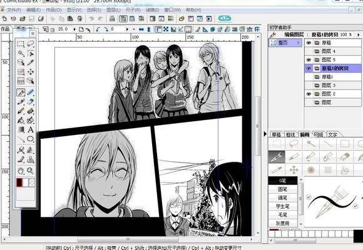The width and height of the screenshot is (363, 250).
Task: Show the 图层 4 layer
Action: point(309,51)
